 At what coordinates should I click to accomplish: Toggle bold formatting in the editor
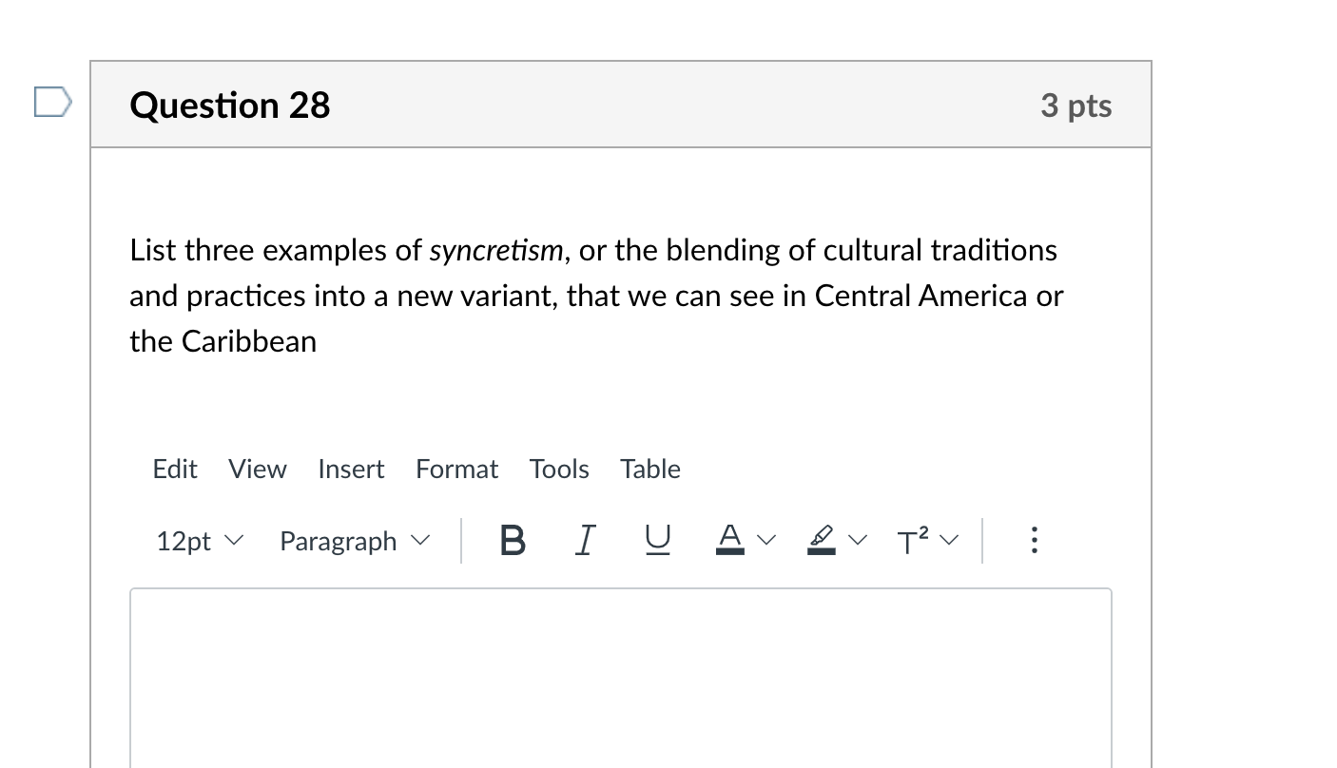tap(513, 540)
